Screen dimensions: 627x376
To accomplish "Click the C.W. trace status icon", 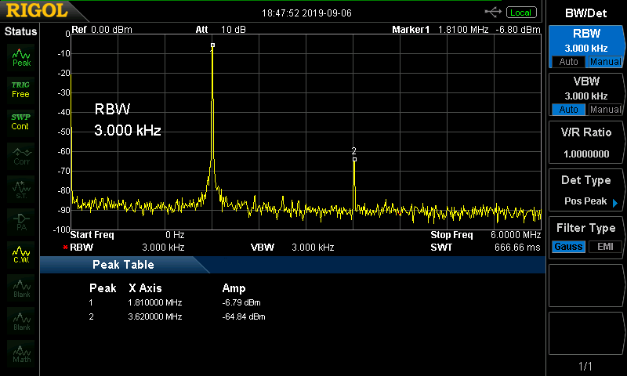I will pos(20,254).
